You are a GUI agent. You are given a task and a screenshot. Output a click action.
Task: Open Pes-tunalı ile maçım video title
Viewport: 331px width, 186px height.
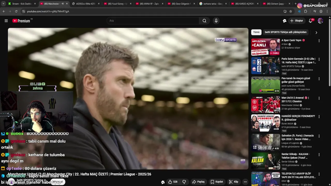296,80
